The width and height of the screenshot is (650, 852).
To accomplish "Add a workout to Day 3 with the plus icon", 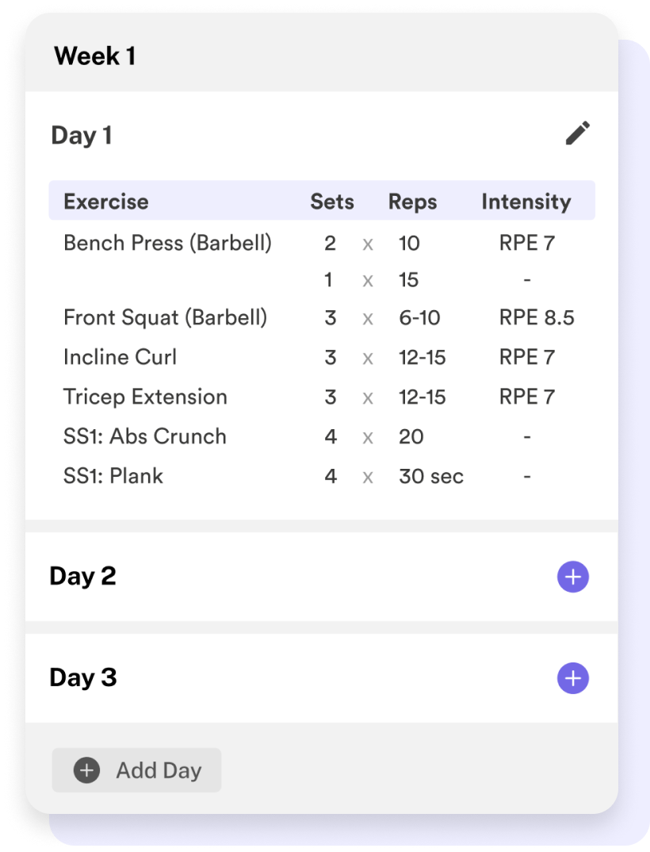I will click(x=573, y=678).
